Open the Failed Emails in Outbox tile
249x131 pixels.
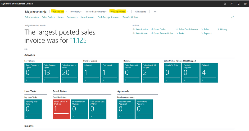pos(61,109)
